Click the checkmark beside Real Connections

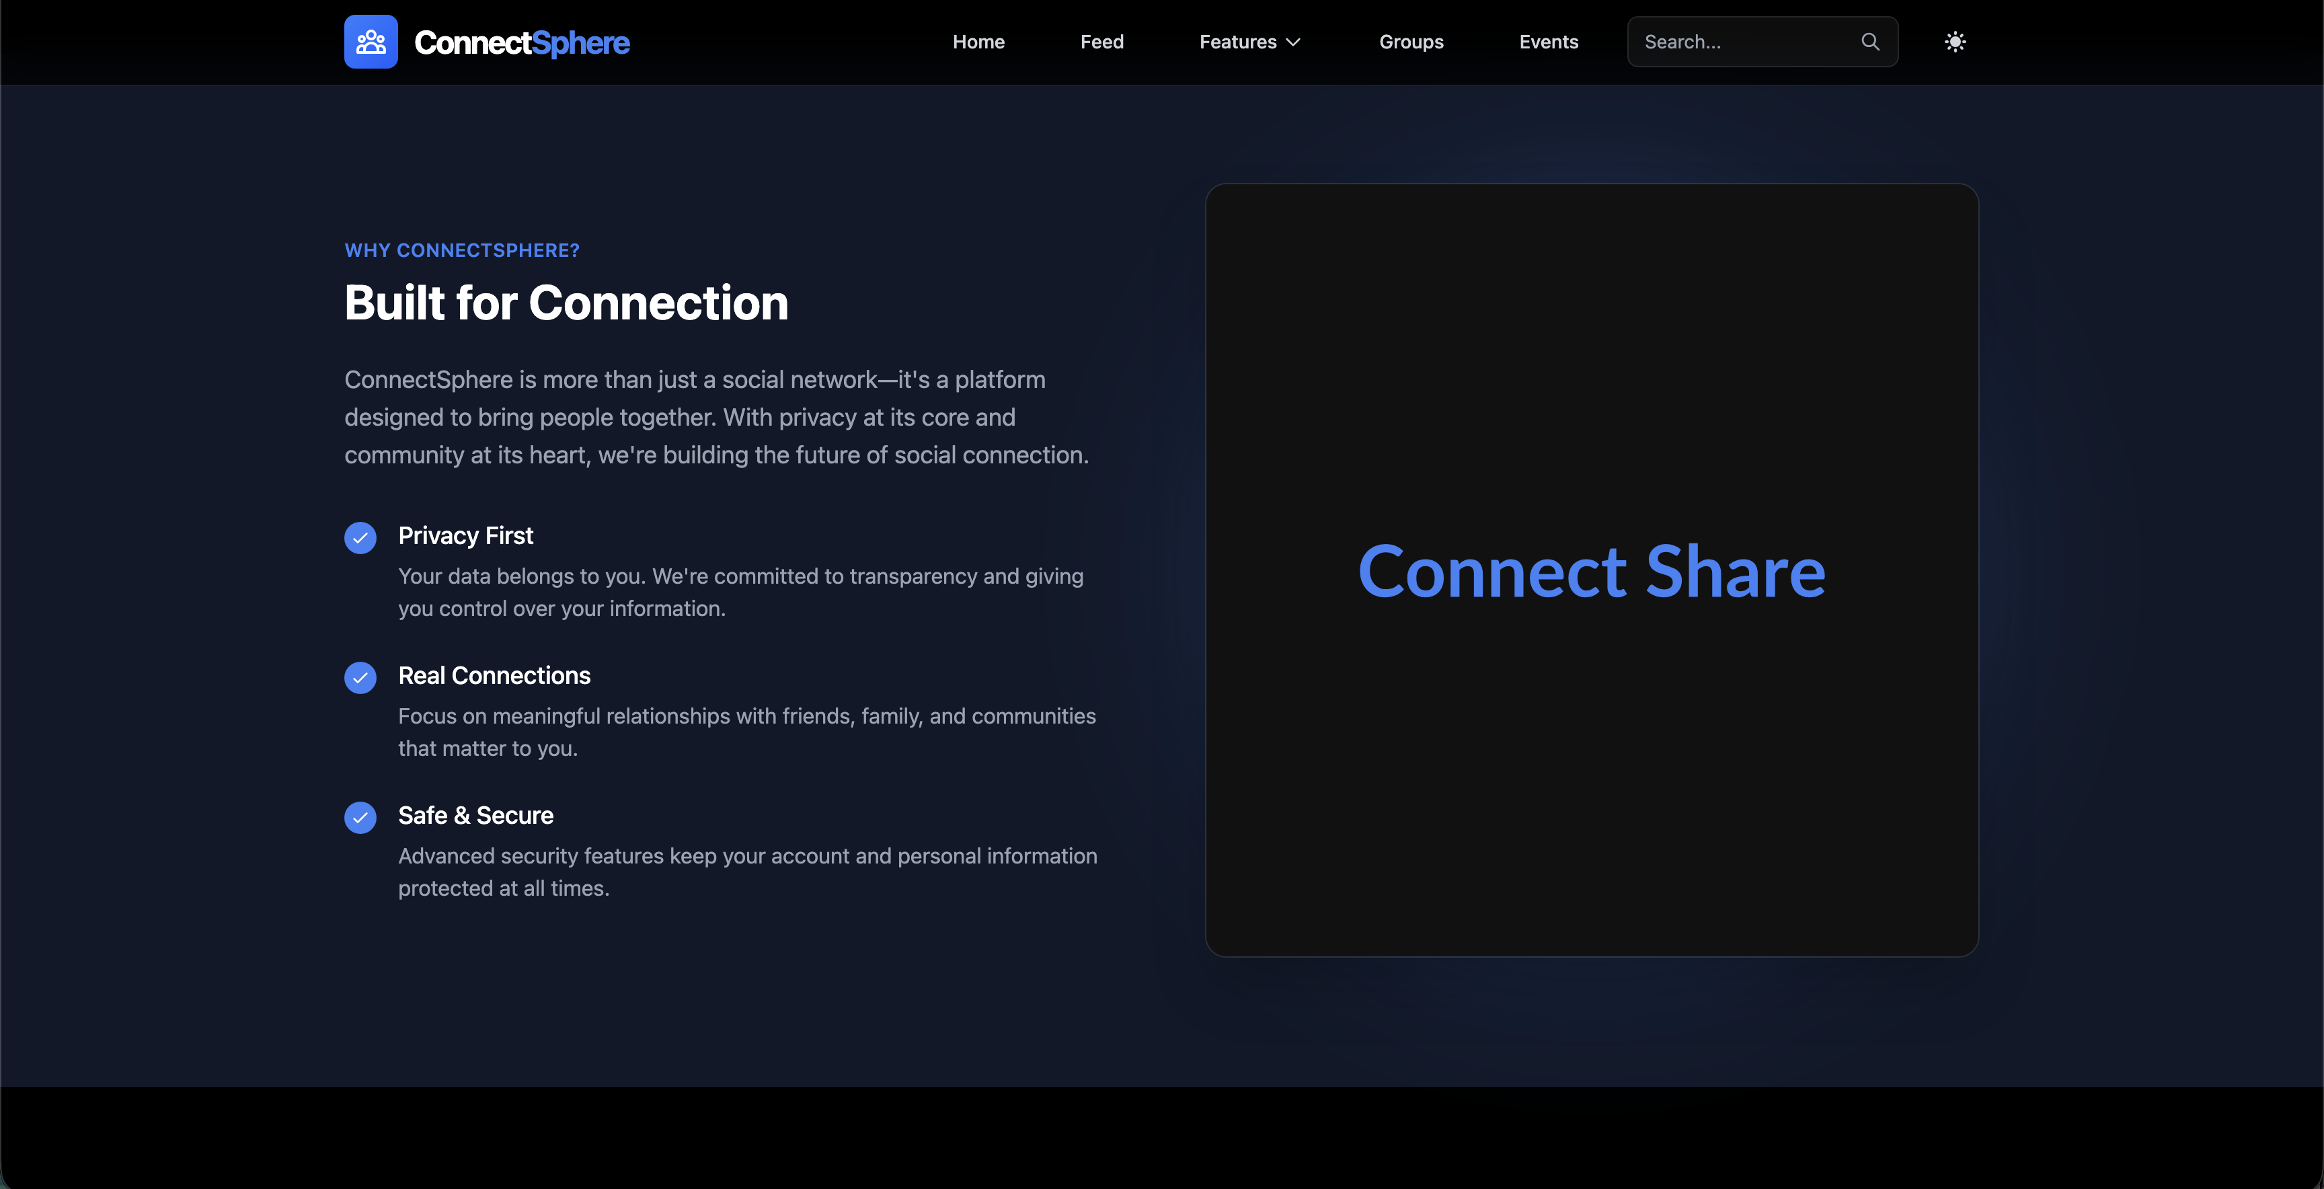point(360,677)
